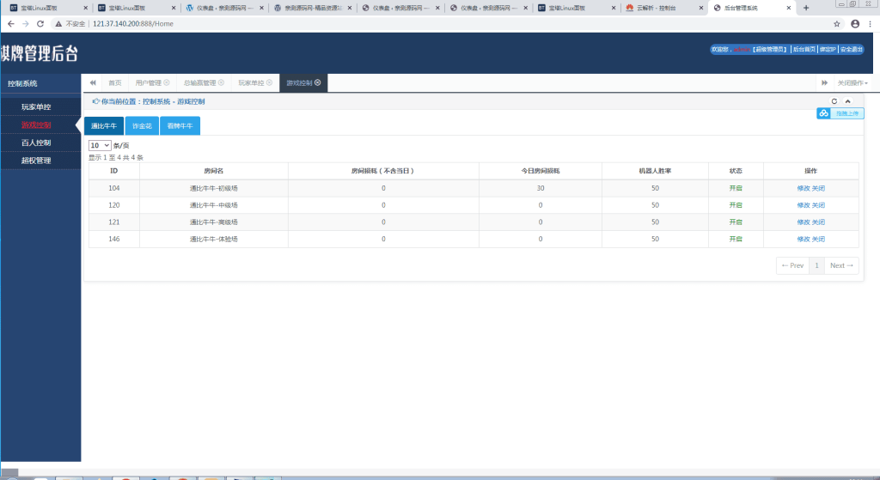
Task: Switch to the 诈金花 game tab
Action: 142,126
